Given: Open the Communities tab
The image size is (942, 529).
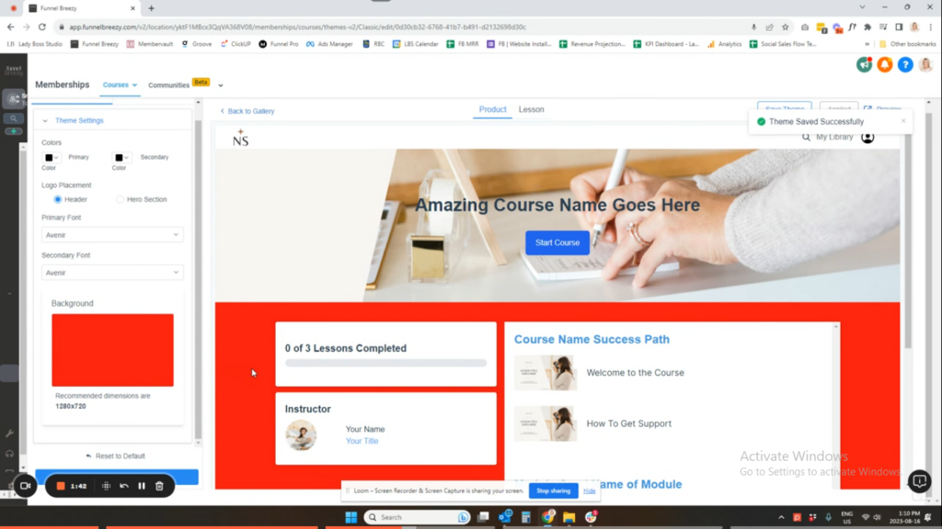Looking at the screenshot, I should pyautogui.click(x=168, y=85).
